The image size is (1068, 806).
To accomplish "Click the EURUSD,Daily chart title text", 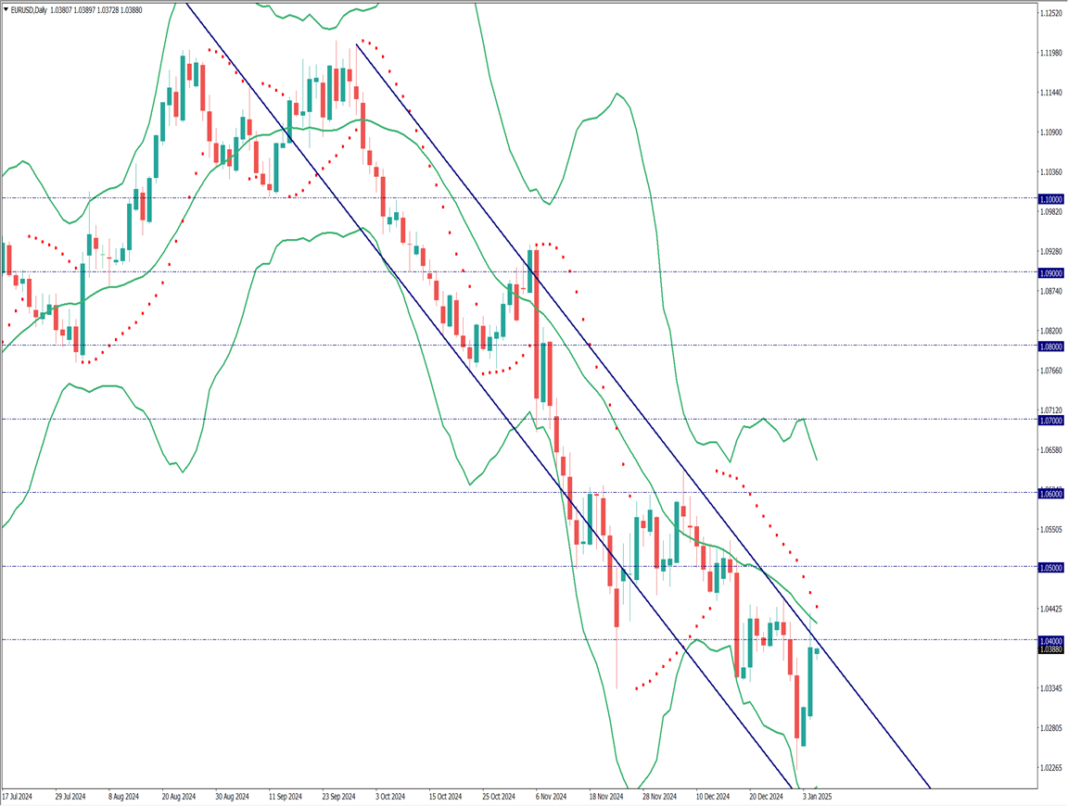I will click(x=35, y=8).
